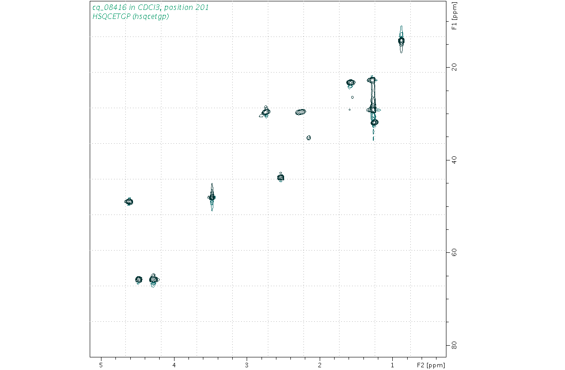Pick the cross peak at 1.25 / 31 ppm
Image resolution: width=565 pixels, height=370 pixels.
point(374,122)
